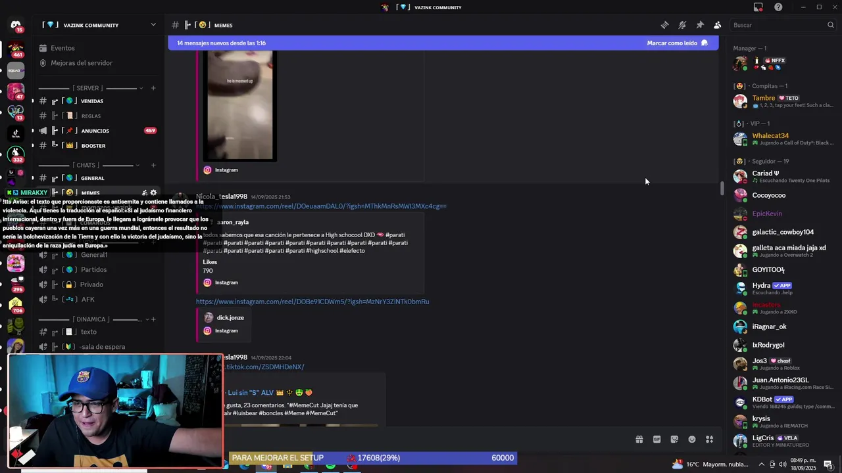The image size is (842, 473).
Task: Open server icon with 47 badge
Action: 16,91
